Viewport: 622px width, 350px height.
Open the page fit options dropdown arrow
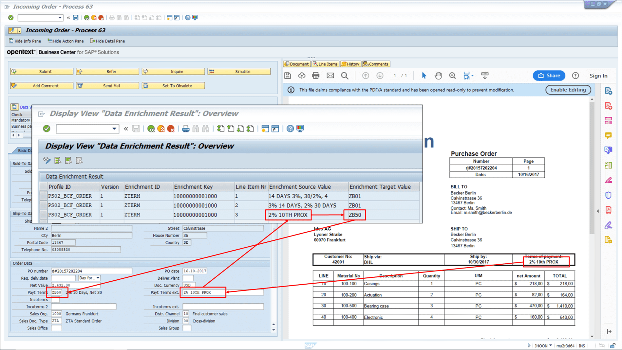click(x=472, y=75)
